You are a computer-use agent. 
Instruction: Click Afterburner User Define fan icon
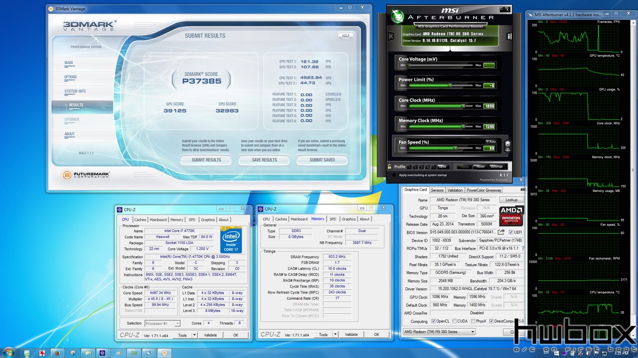point(508,146)
